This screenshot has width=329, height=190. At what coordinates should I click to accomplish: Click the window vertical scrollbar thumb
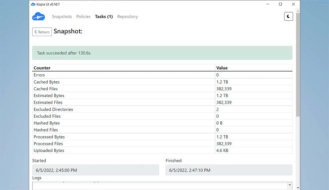[298, 64]
